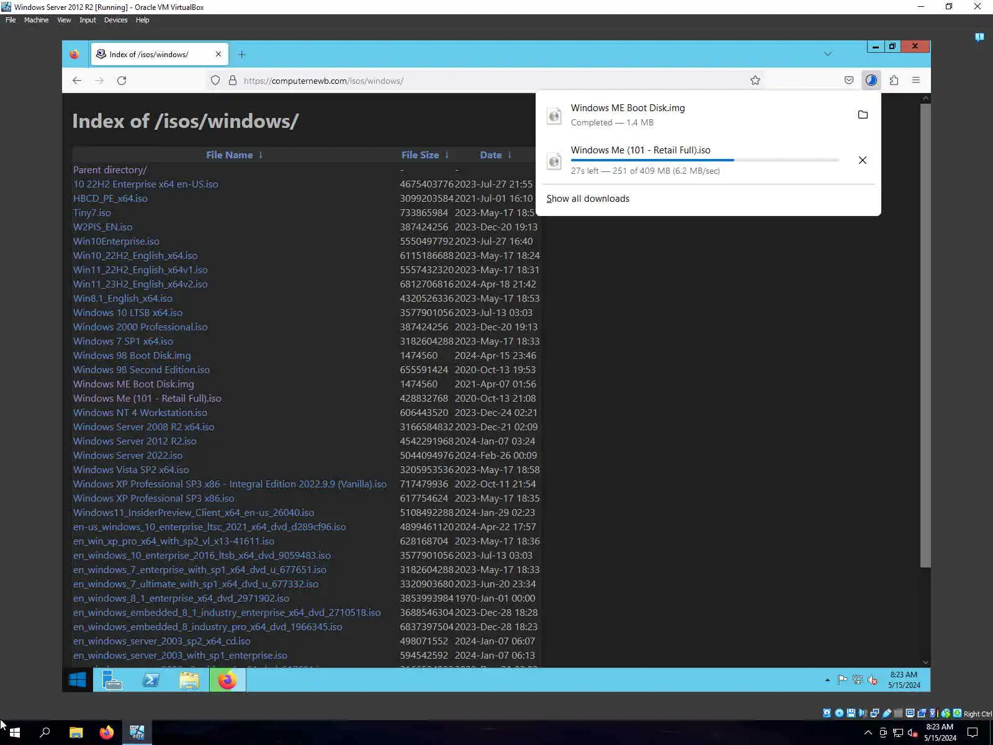Open host notifications center icon
This screenshot has height=745, width=993.
click(973, 733)
